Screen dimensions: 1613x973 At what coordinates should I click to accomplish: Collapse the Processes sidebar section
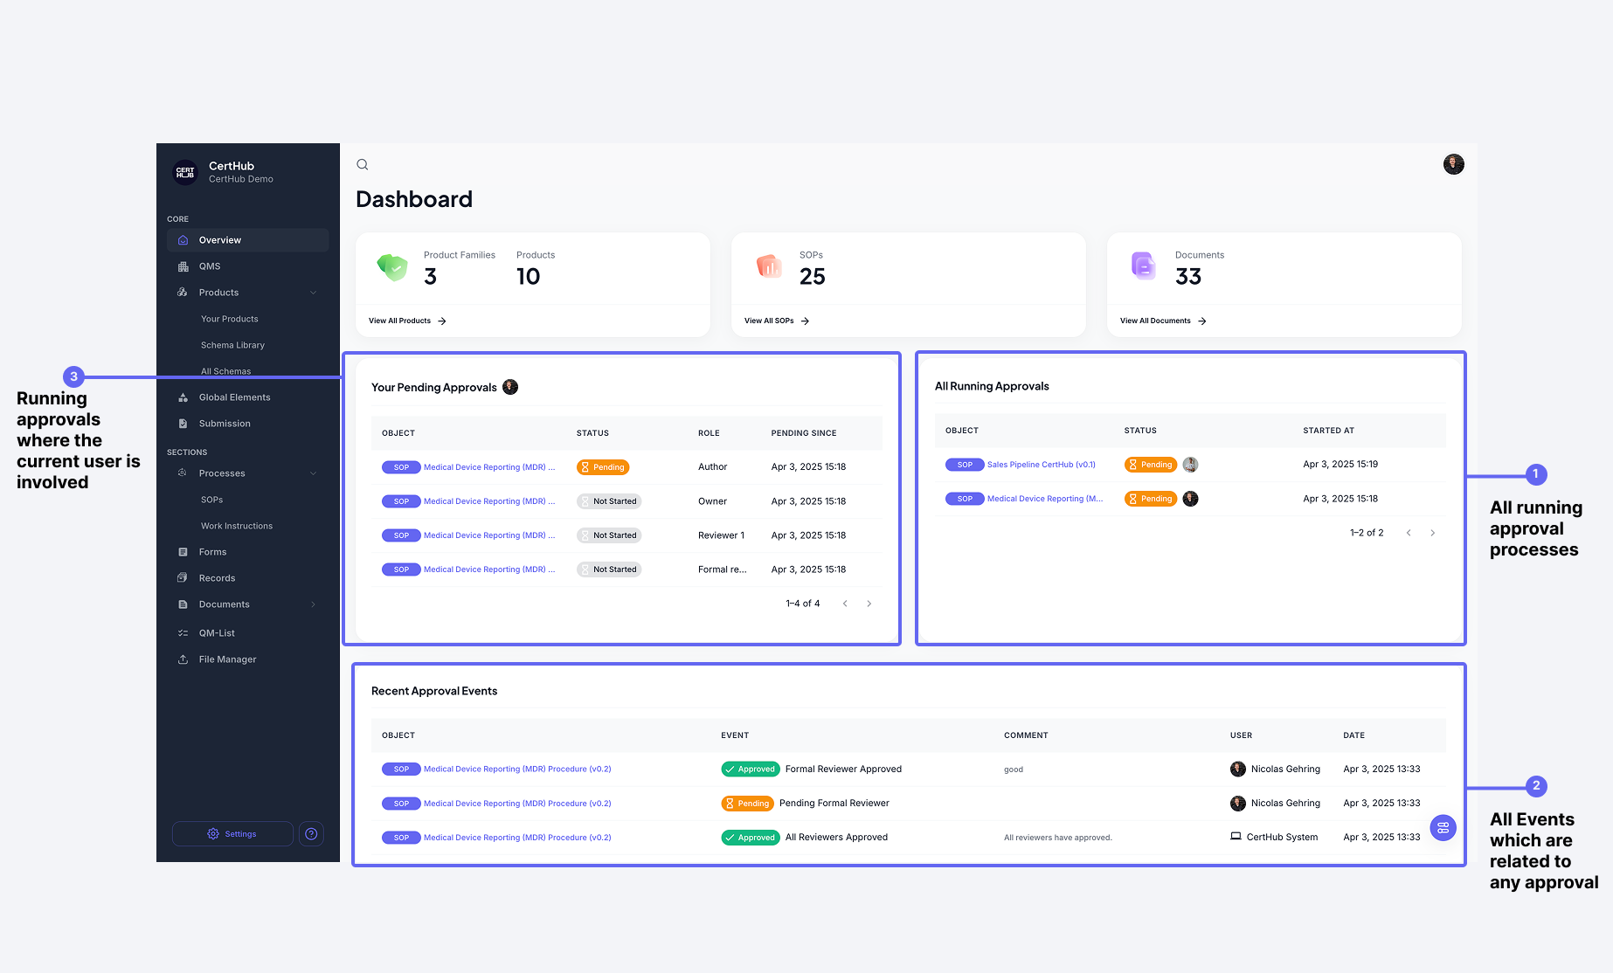(313, 473)
